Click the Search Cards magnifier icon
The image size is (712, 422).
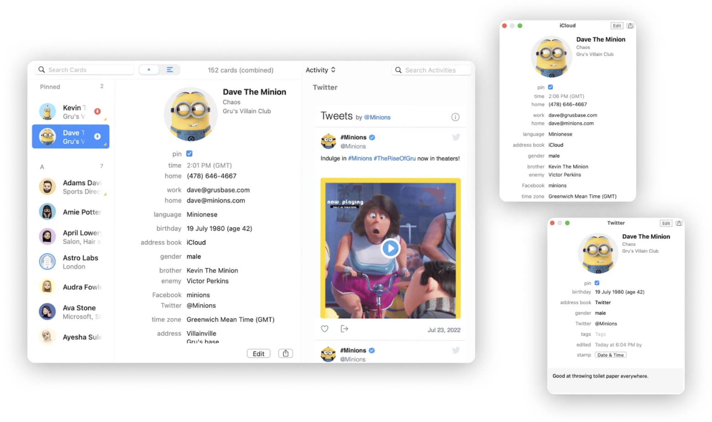click(42, 70)
